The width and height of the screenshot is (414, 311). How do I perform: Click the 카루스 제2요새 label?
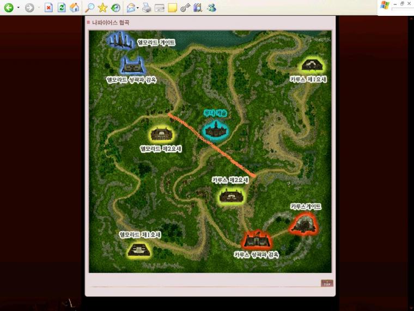click(230, 180)
